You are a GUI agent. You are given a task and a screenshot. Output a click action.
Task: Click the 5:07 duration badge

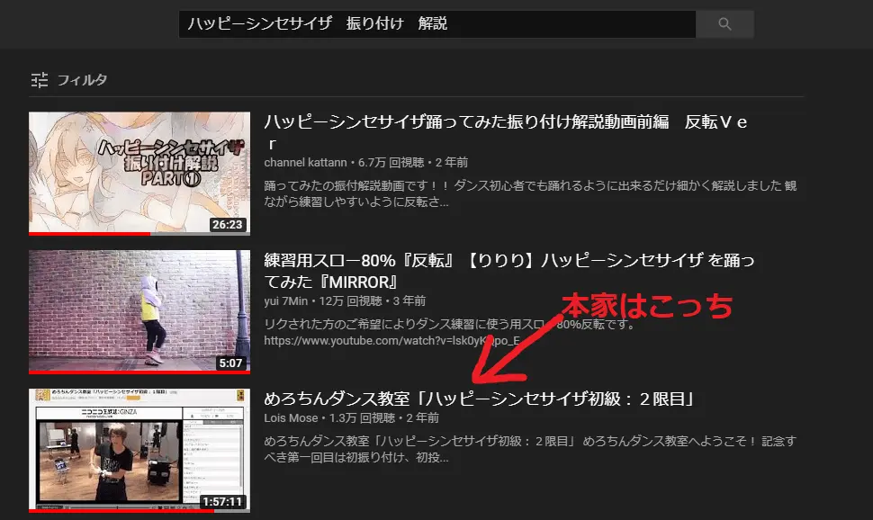point(231,363)
